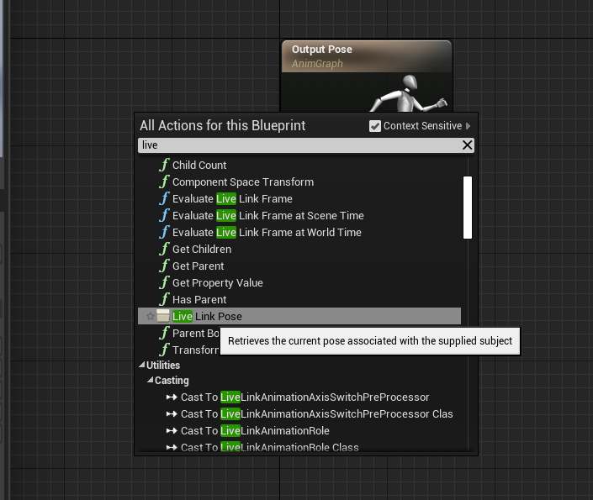Click the function icon beside Get Parent
This screenshot has height=500, width=593.
164,266
